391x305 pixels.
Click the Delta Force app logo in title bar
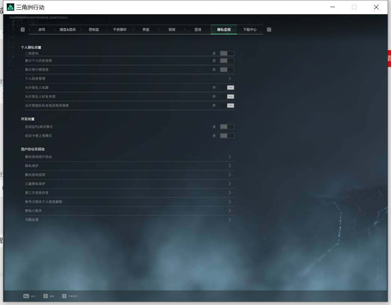point(11,7)
